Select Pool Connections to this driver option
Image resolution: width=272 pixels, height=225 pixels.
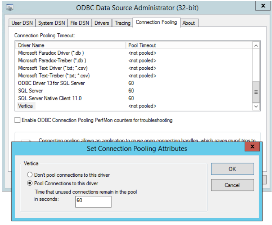pyautogui.click(x=30, y=183)
